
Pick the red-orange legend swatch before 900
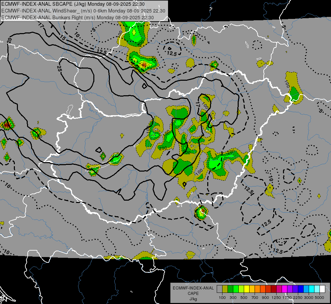(263, 289)
